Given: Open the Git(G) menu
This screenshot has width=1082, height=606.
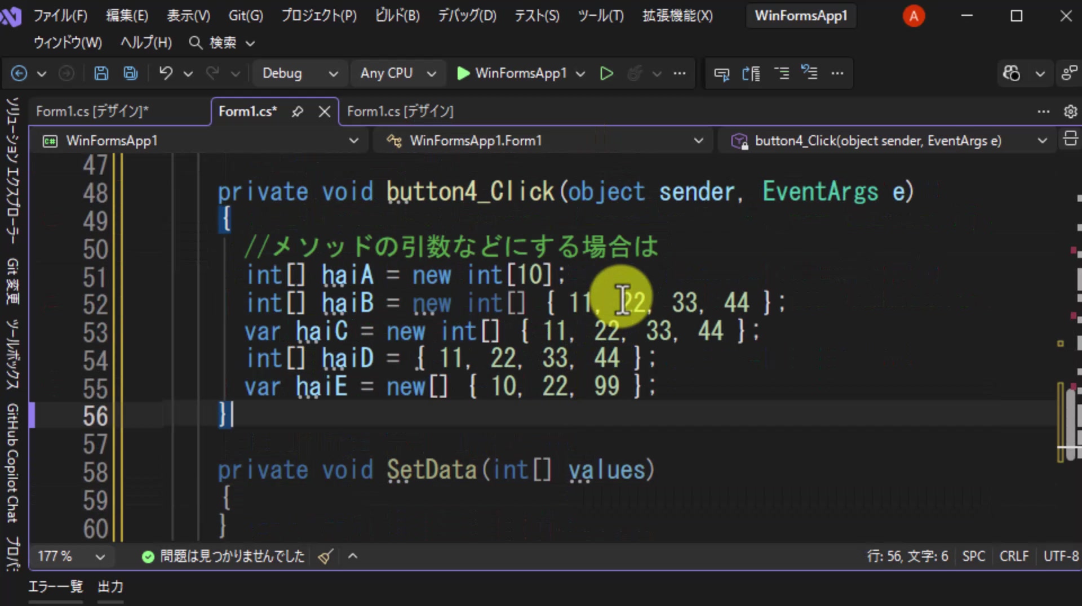Looking at the screenshot, I should (x=246, y=16).
